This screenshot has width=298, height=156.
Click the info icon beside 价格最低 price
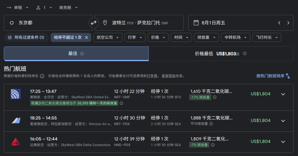(x=244, y=54)
